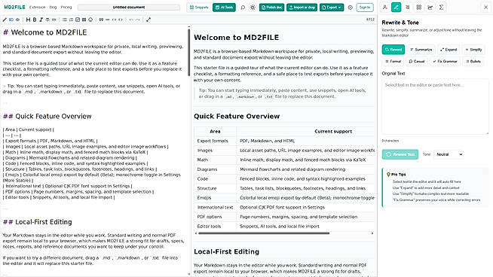Click Import or drop button
Image resolution: width=493 pixels, height=277 pixels.
[x=302, y=8]
